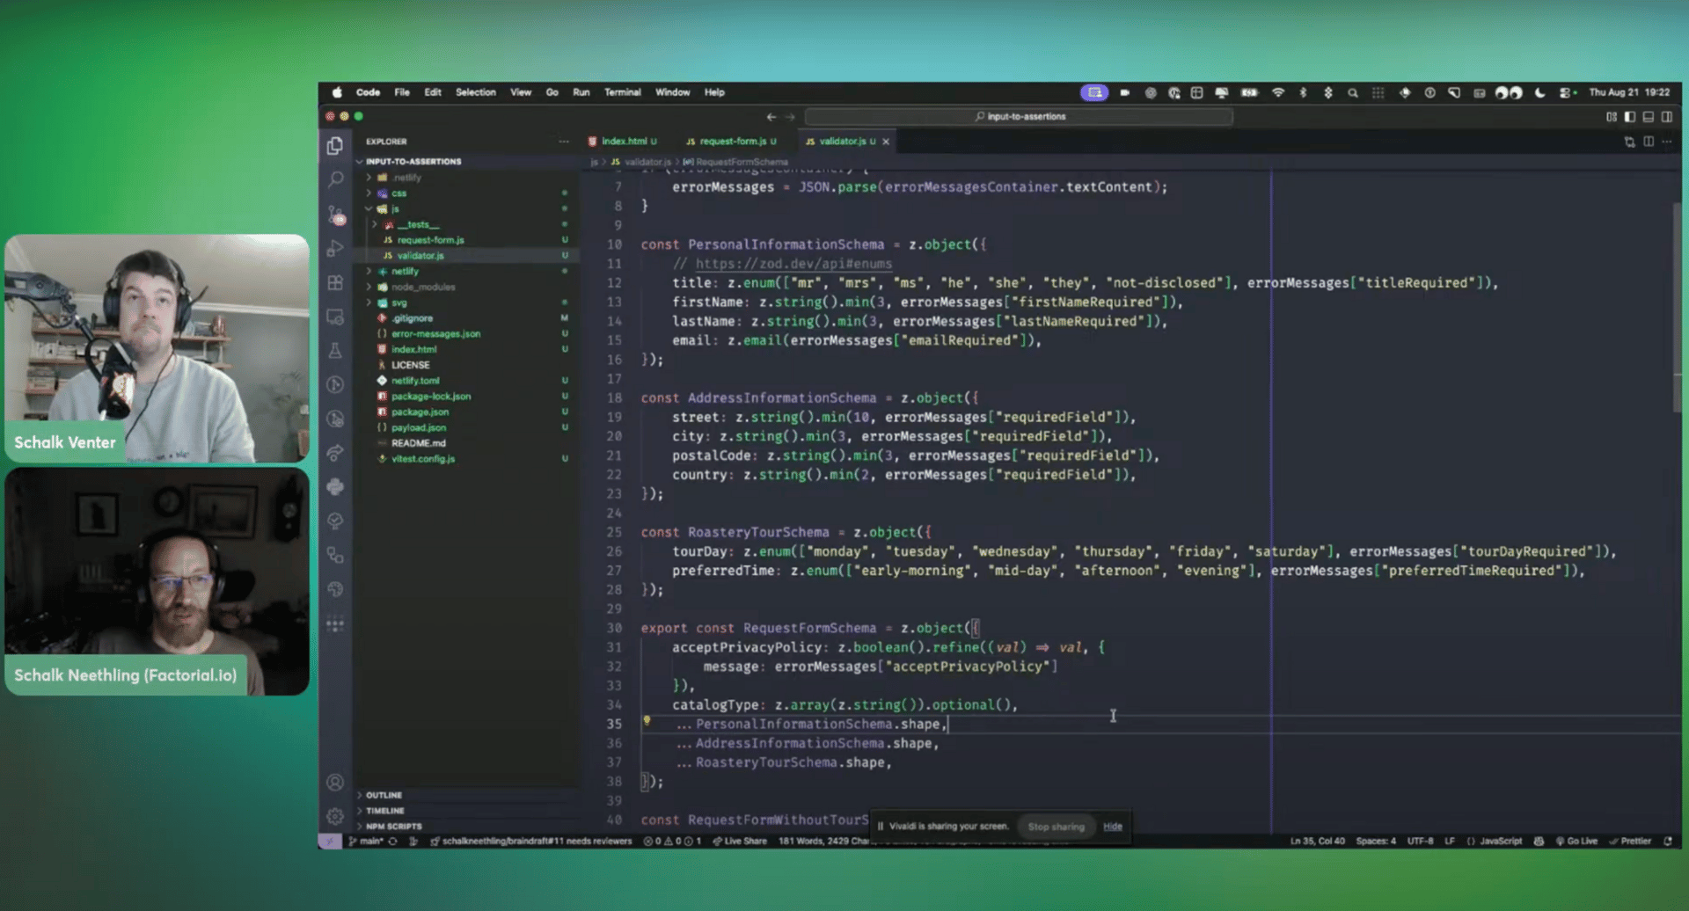Click Go Live in the status bar
This screenshot has height=911, width=1689.
(x=1576, y=842)
